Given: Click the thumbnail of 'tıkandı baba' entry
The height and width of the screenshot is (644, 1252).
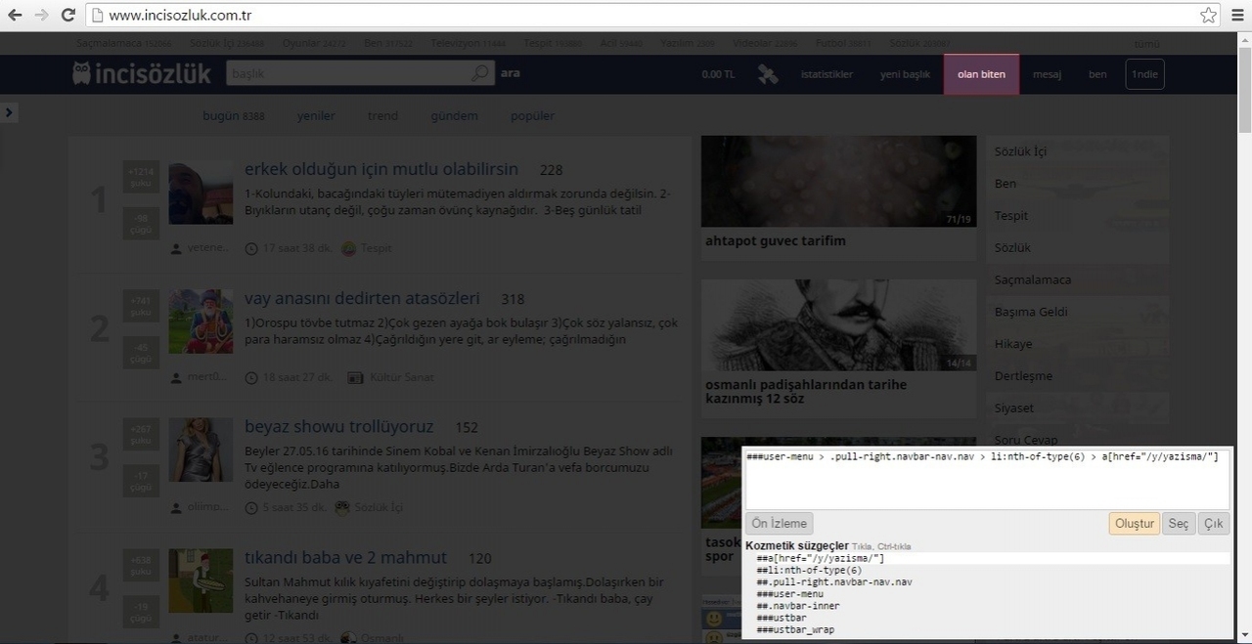Looking at the screenshot, I should click(x=201, y=580).
